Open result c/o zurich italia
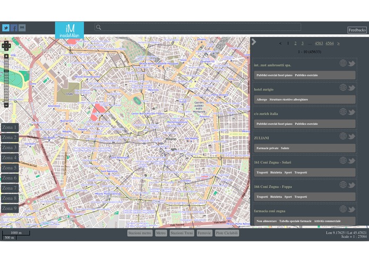This screenshot has height=262, width=369. [266, 113]
